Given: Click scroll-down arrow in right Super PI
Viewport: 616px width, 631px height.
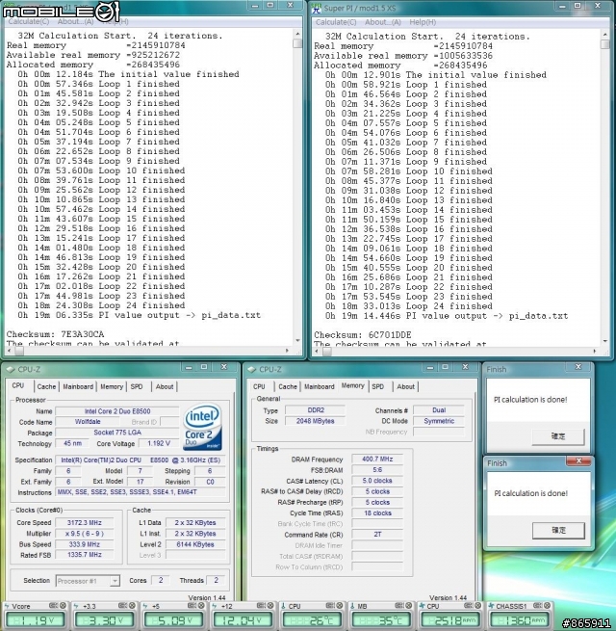Looking at the screenshot, I should click(x=605, y=341).
